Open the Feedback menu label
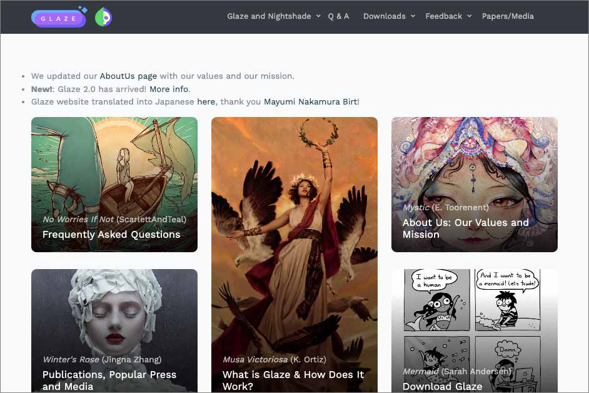 tap(444, 16)
